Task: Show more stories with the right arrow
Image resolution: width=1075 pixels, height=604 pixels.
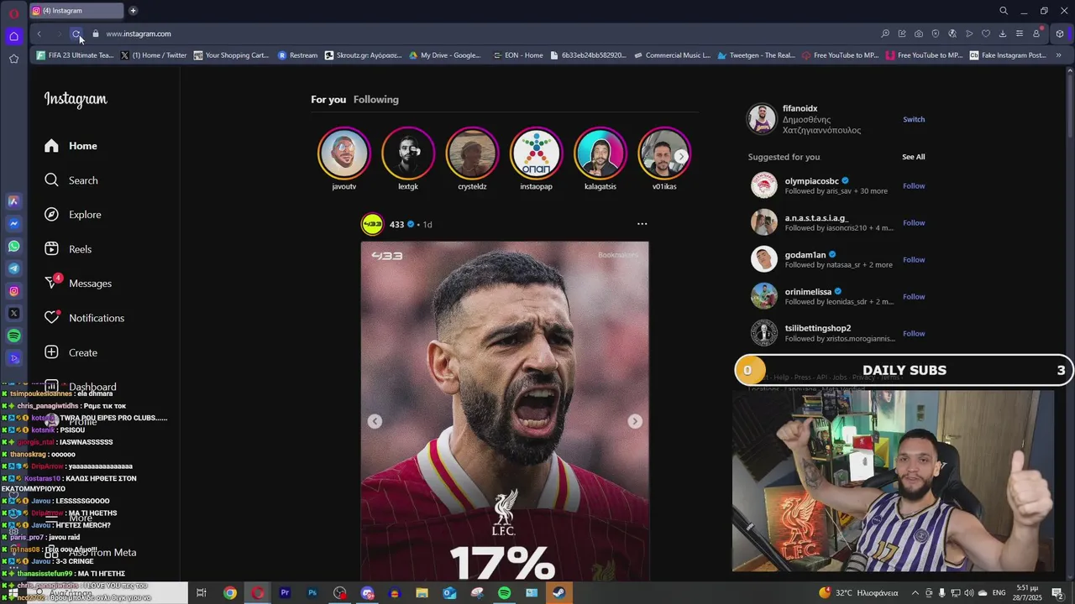Action: pos(681,156)
